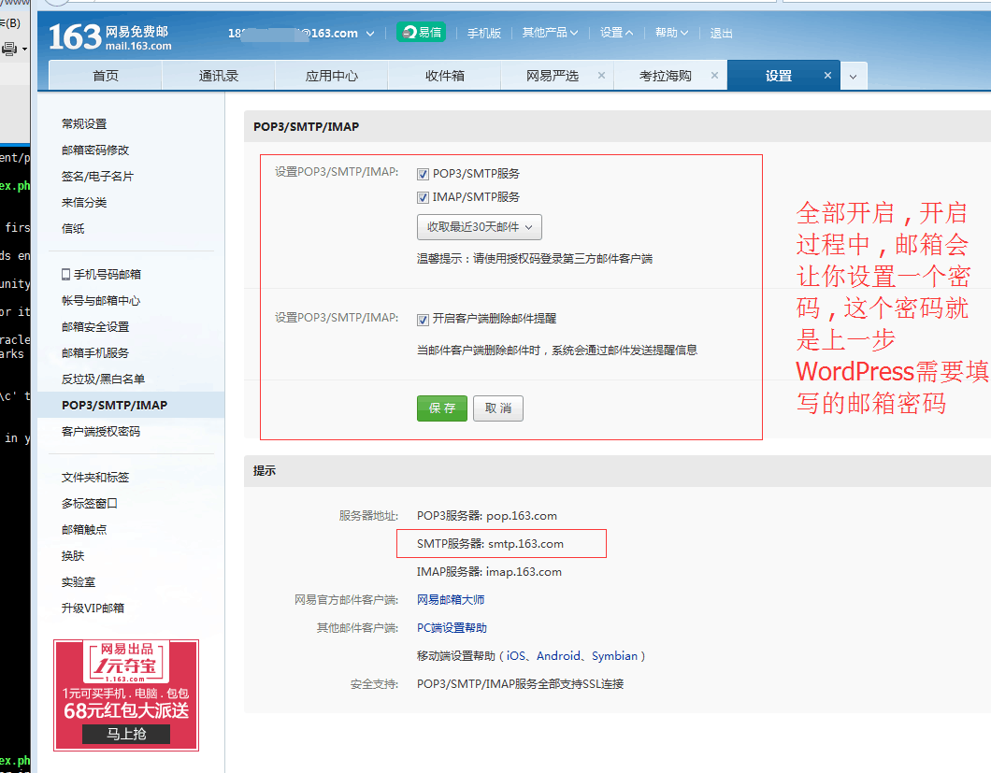Uncheck 开启客户端删除邮件提醒 checkbox

pyautogui.click(x=423, y=320)
